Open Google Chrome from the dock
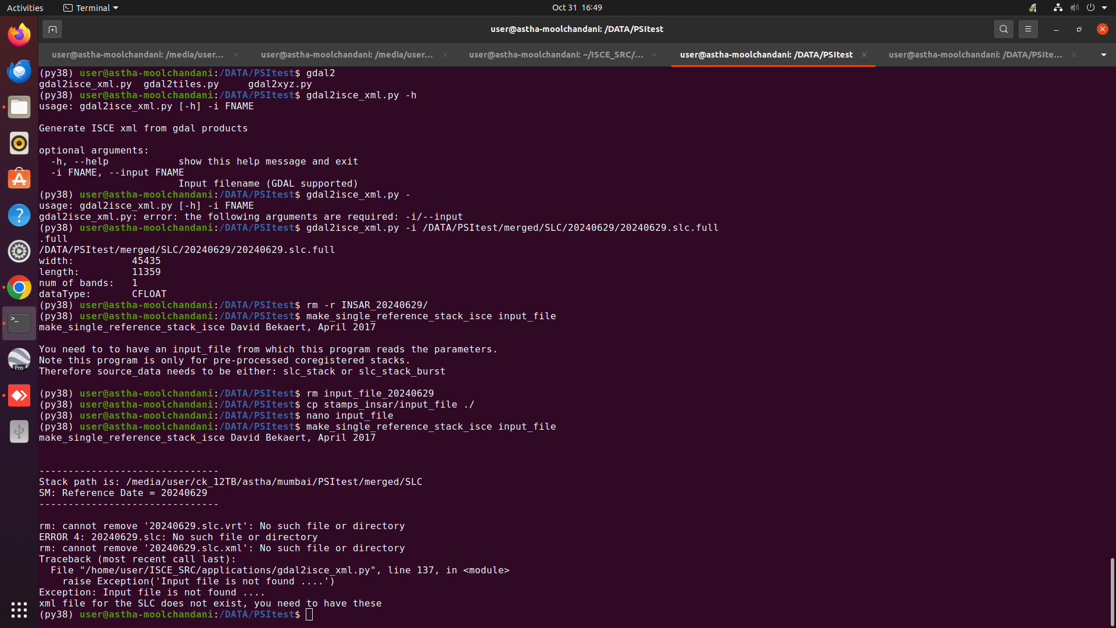This screenshot has width=1116, height=628. tap(19, 287)
